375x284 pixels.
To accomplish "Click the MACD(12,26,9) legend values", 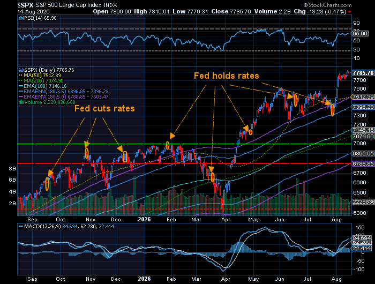I will pyautogui.click(x=69, y=226).
